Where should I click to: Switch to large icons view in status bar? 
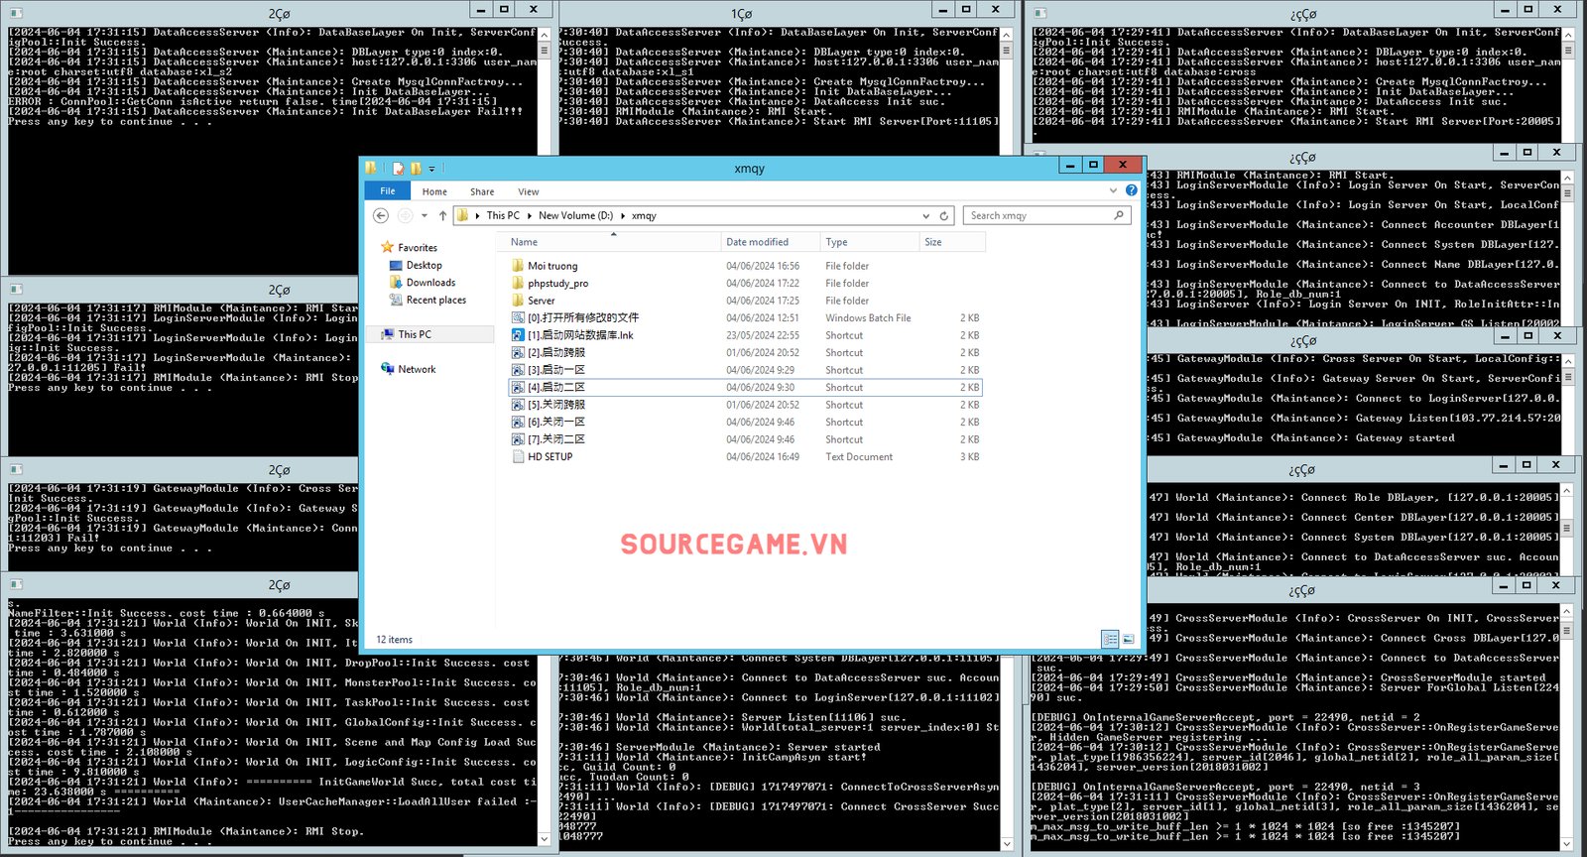click(1128, 640)
